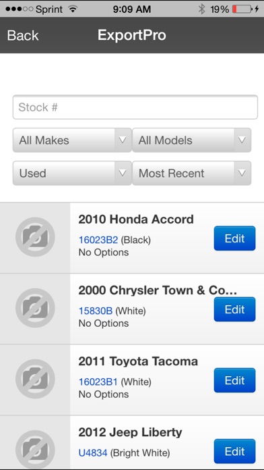This screenshot has width=264, height=470.
Task: Open stock number 16023B2 link
Action: [98, 240]
